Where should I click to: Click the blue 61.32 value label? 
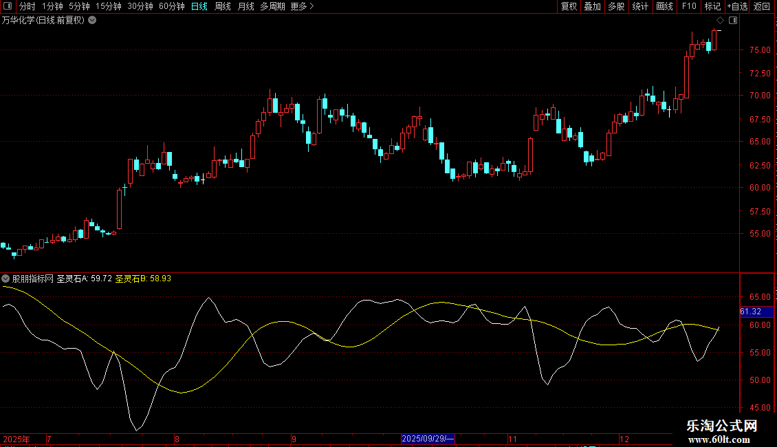click(751, 312)
